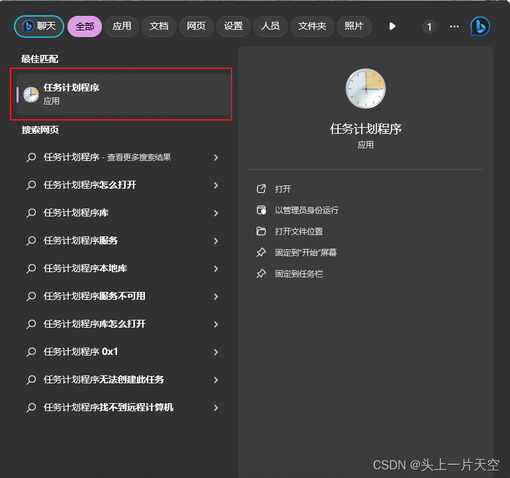Switch to the 设置 filter tab
Viewport: 510px width, 478px height.
coord(234,26)
